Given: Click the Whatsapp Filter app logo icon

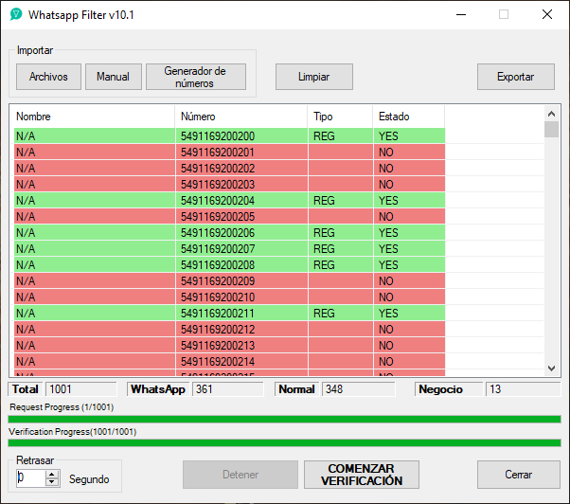Looking at the screenshot, I should 16,14.
